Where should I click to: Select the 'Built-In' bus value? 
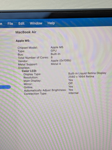55,54
